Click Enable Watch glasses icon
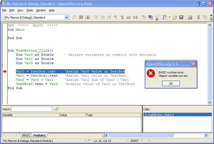 129,17
